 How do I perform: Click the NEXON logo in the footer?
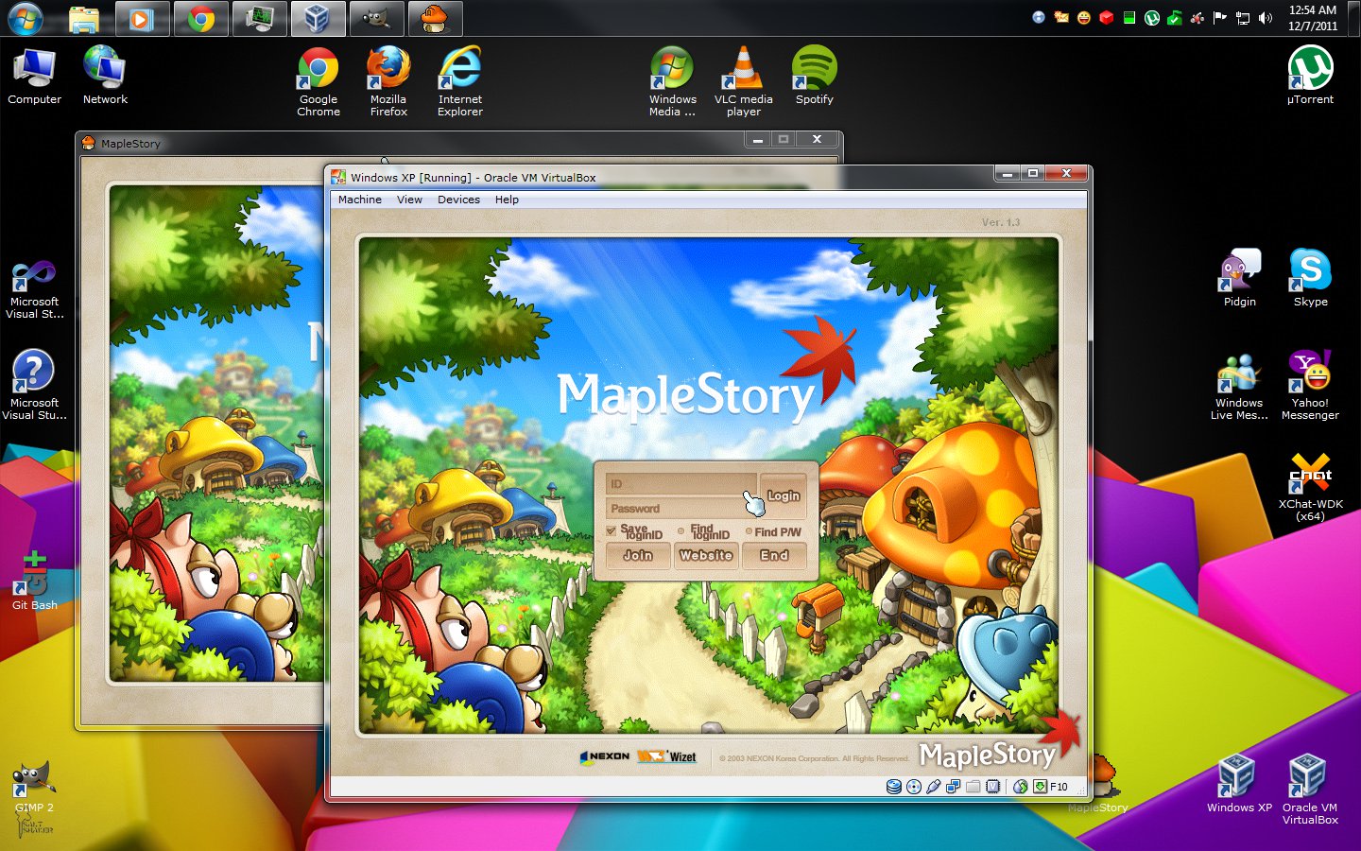pyautogui.click(x=605, y=756)
